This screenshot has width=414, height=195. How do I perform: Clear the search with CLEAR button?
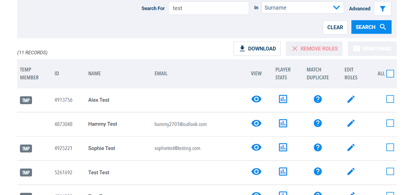[x=335, y=28]
